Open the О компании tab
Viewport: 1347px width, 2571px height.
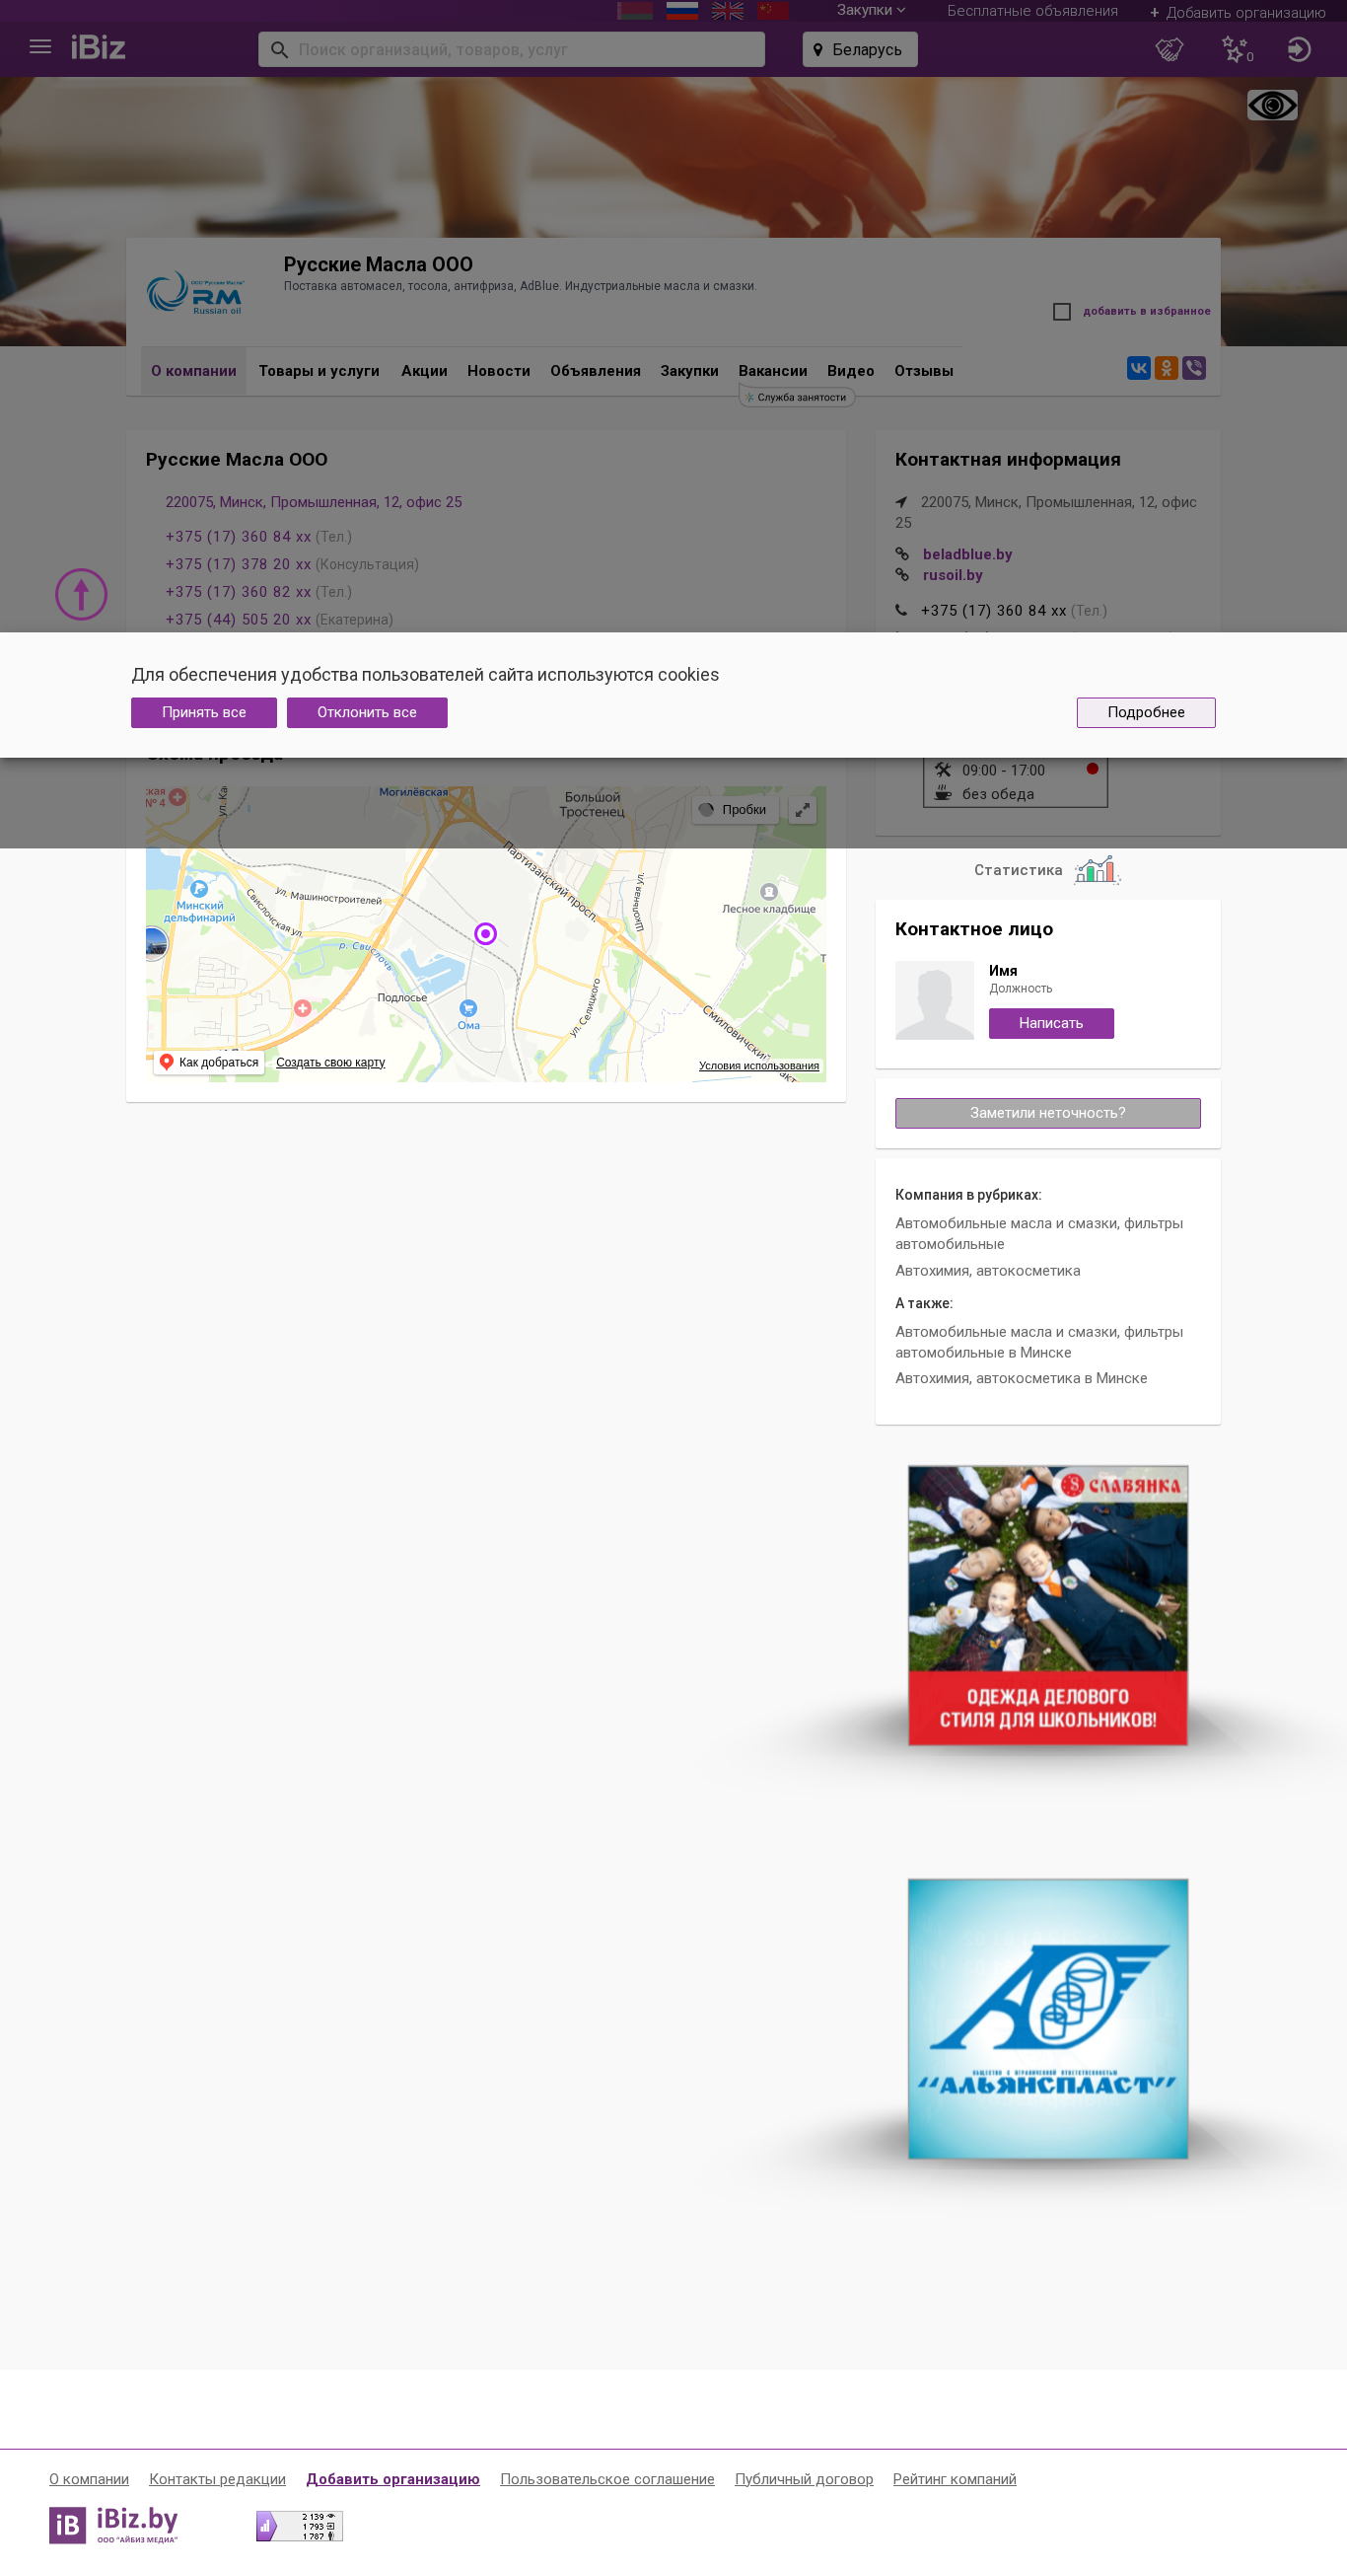click(x=193, y=371)
